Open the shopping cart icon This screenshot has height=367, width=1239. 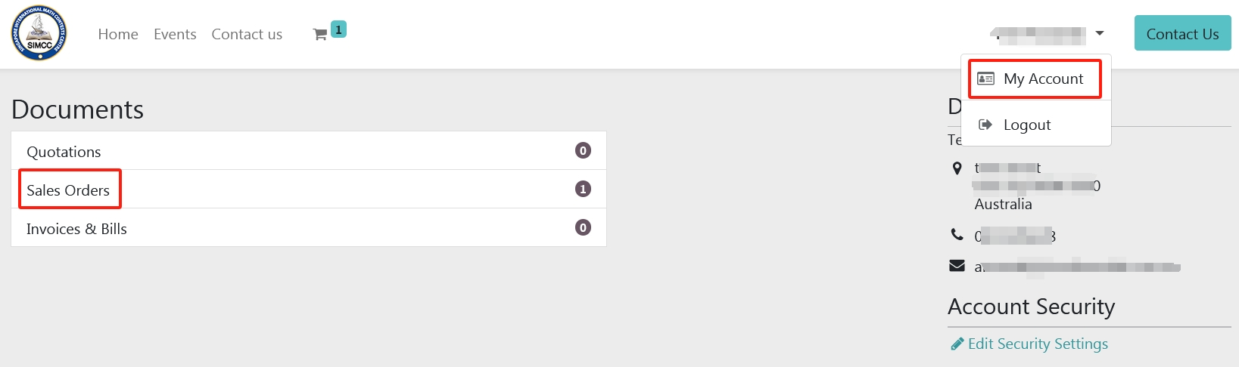[x=320, y=34]
